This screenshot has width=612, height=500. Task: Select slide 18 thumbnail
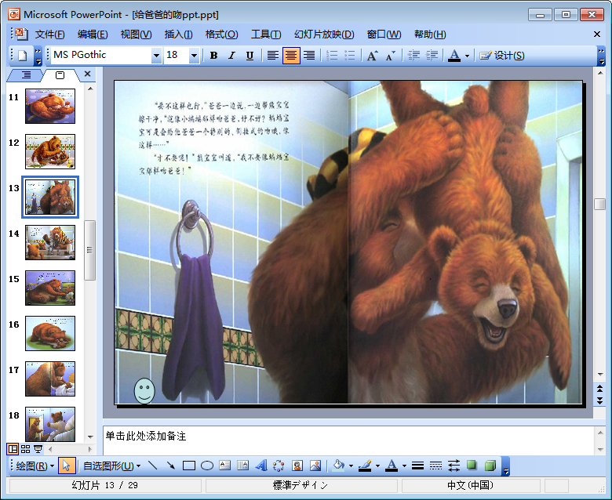tap(50, 424)
